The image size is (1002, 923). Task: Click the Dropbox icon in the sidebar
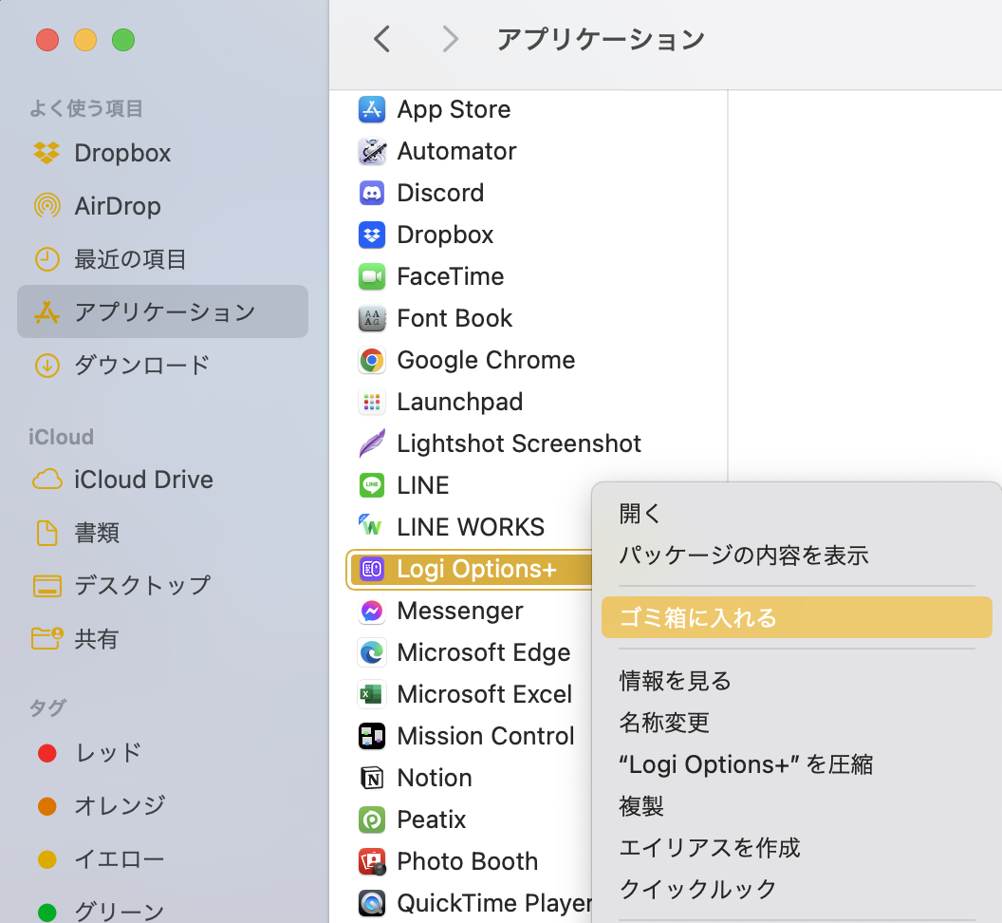point(47,153)
